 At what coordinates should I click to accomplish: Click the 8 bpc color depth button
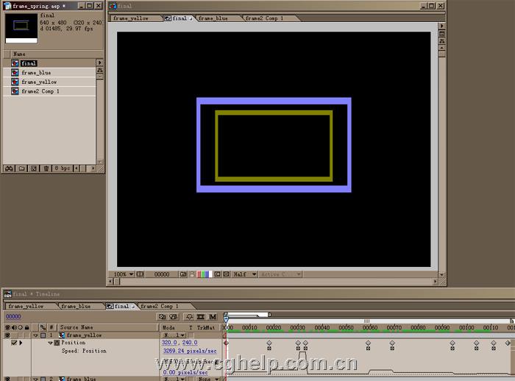[63, 168]
